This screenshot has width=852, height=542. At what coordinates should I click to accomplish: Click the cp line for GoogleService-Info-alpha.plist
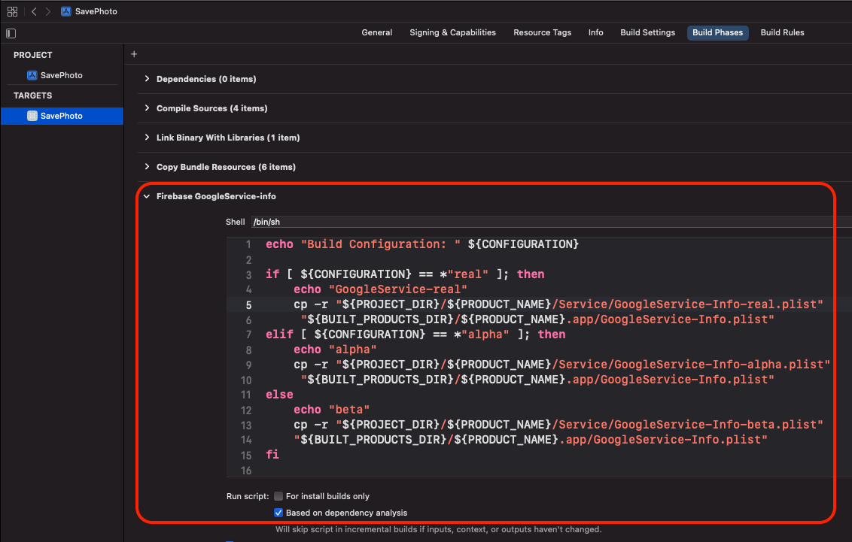(561, 365)
